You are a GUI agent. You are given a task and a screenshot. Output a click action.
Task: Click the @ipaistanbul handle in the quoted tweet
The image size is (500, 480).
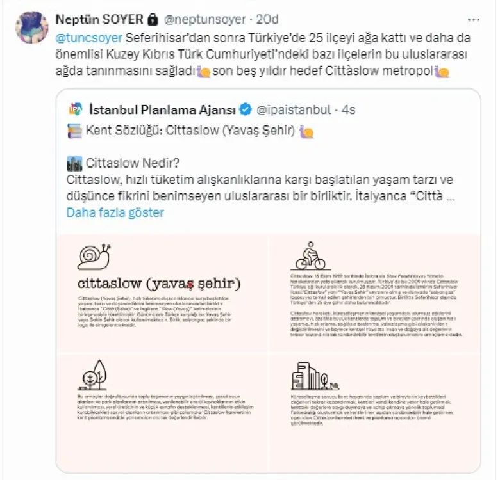click(x=294, y=109)
